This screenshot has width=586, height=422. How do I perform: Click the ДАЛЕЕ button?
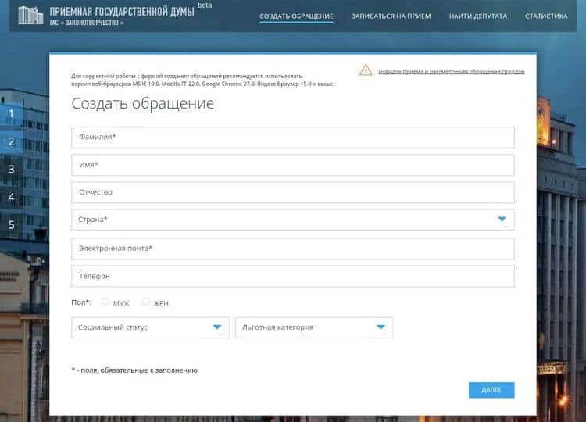pos(491,390)
